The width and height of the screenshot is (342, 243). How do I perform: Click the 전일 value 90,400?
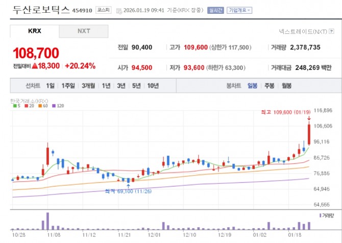(x=142, y=47)
